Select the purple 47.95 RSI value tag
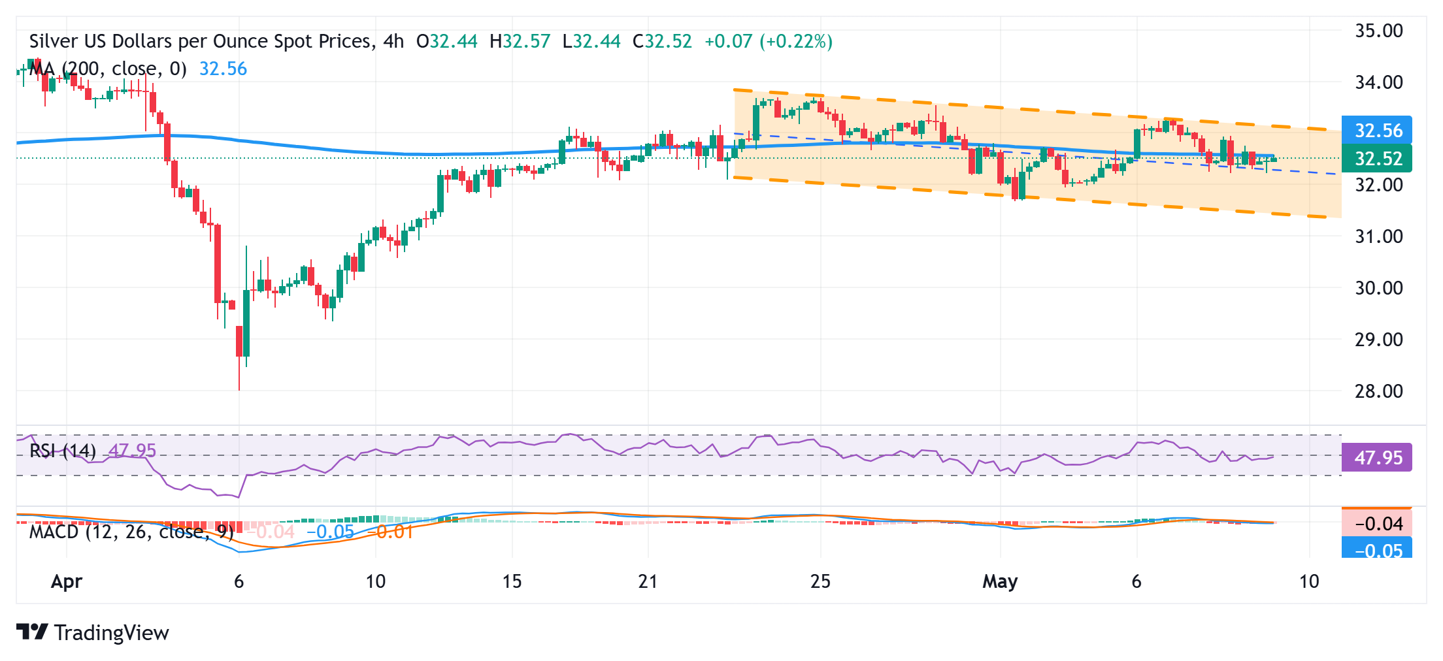Image resolution: width=1443 pixels, height=661 pixels. pyautogui.click(x=1376, y=457)
